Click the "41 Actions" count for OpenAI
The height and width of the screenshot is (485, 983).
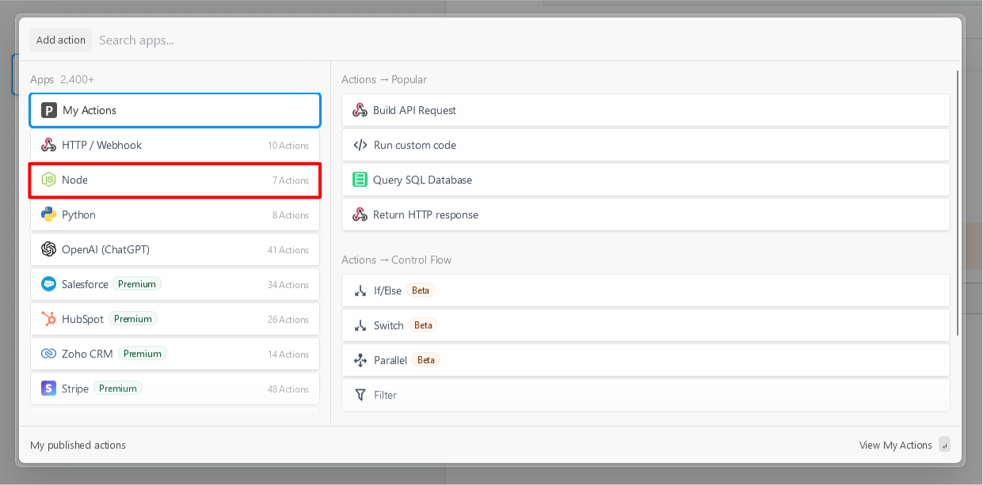tap(288, 250)
